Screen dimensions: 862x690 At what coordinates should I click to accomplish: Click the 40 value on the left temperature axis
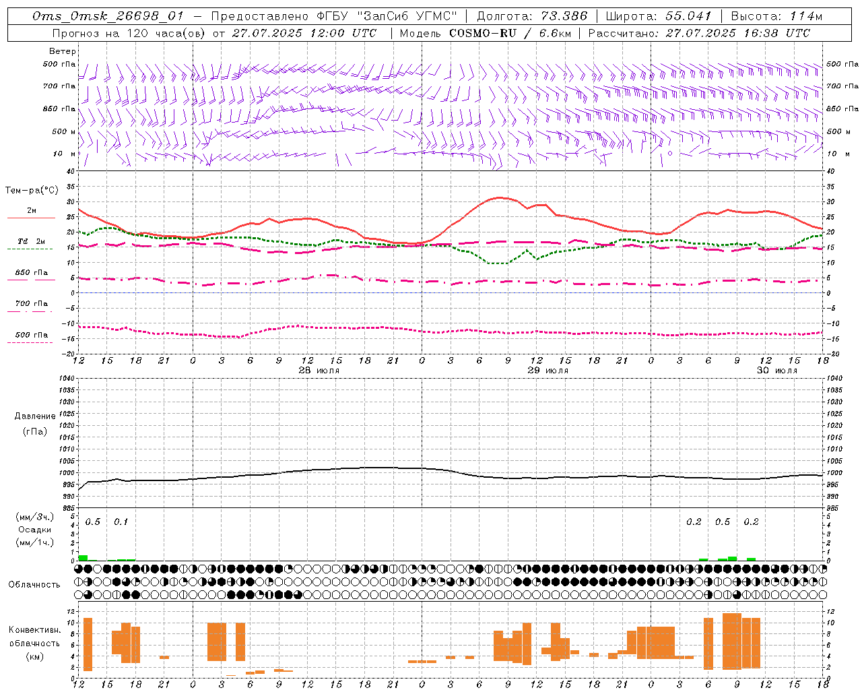(70, 171)
